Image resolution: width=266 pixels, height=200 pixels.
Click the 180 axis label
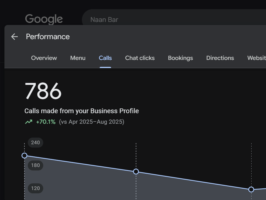click(x=36, y=165)
